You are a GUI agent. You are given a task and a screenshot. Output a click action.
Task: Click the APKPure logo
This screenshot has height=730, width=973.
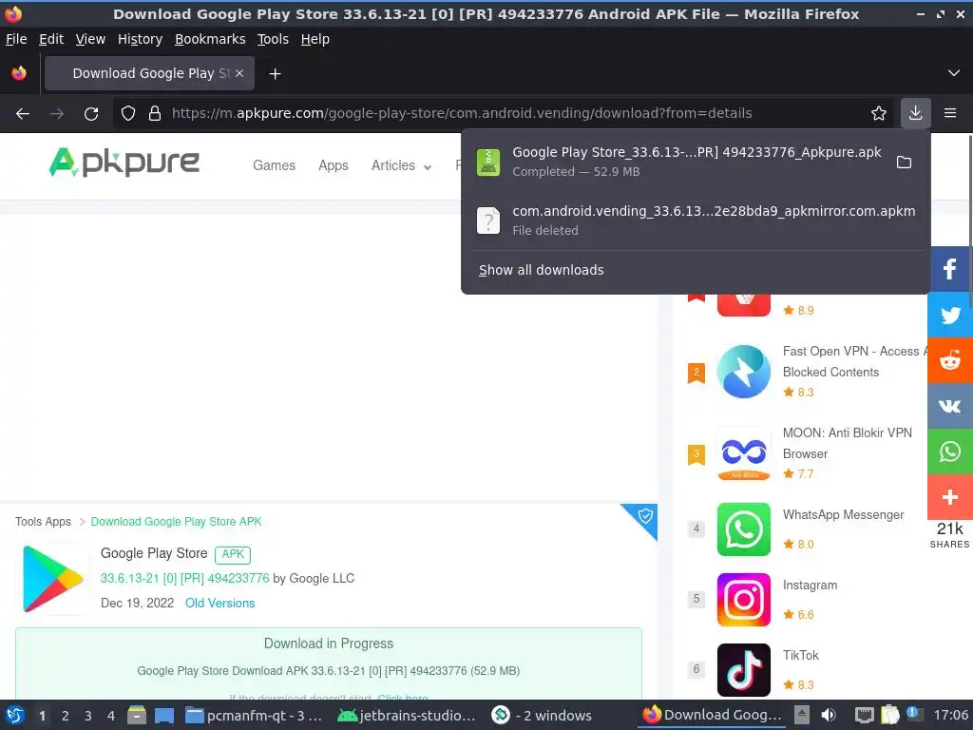[x=124, y=162]
